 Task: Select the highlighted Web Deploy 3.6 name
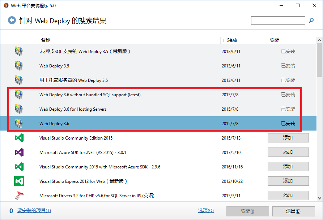(x=54, y=123)
